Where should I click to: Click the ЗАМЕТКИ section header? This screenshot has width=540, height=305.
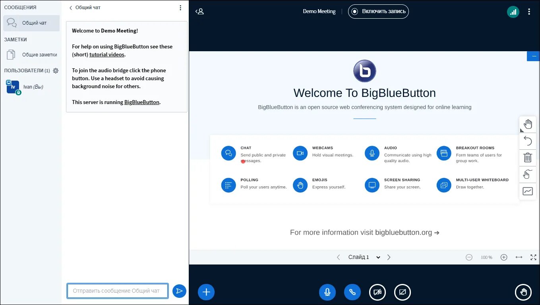15,40
